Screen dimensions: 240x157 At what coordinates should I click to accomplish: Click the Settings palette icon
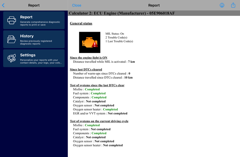[x=12, y=58]
